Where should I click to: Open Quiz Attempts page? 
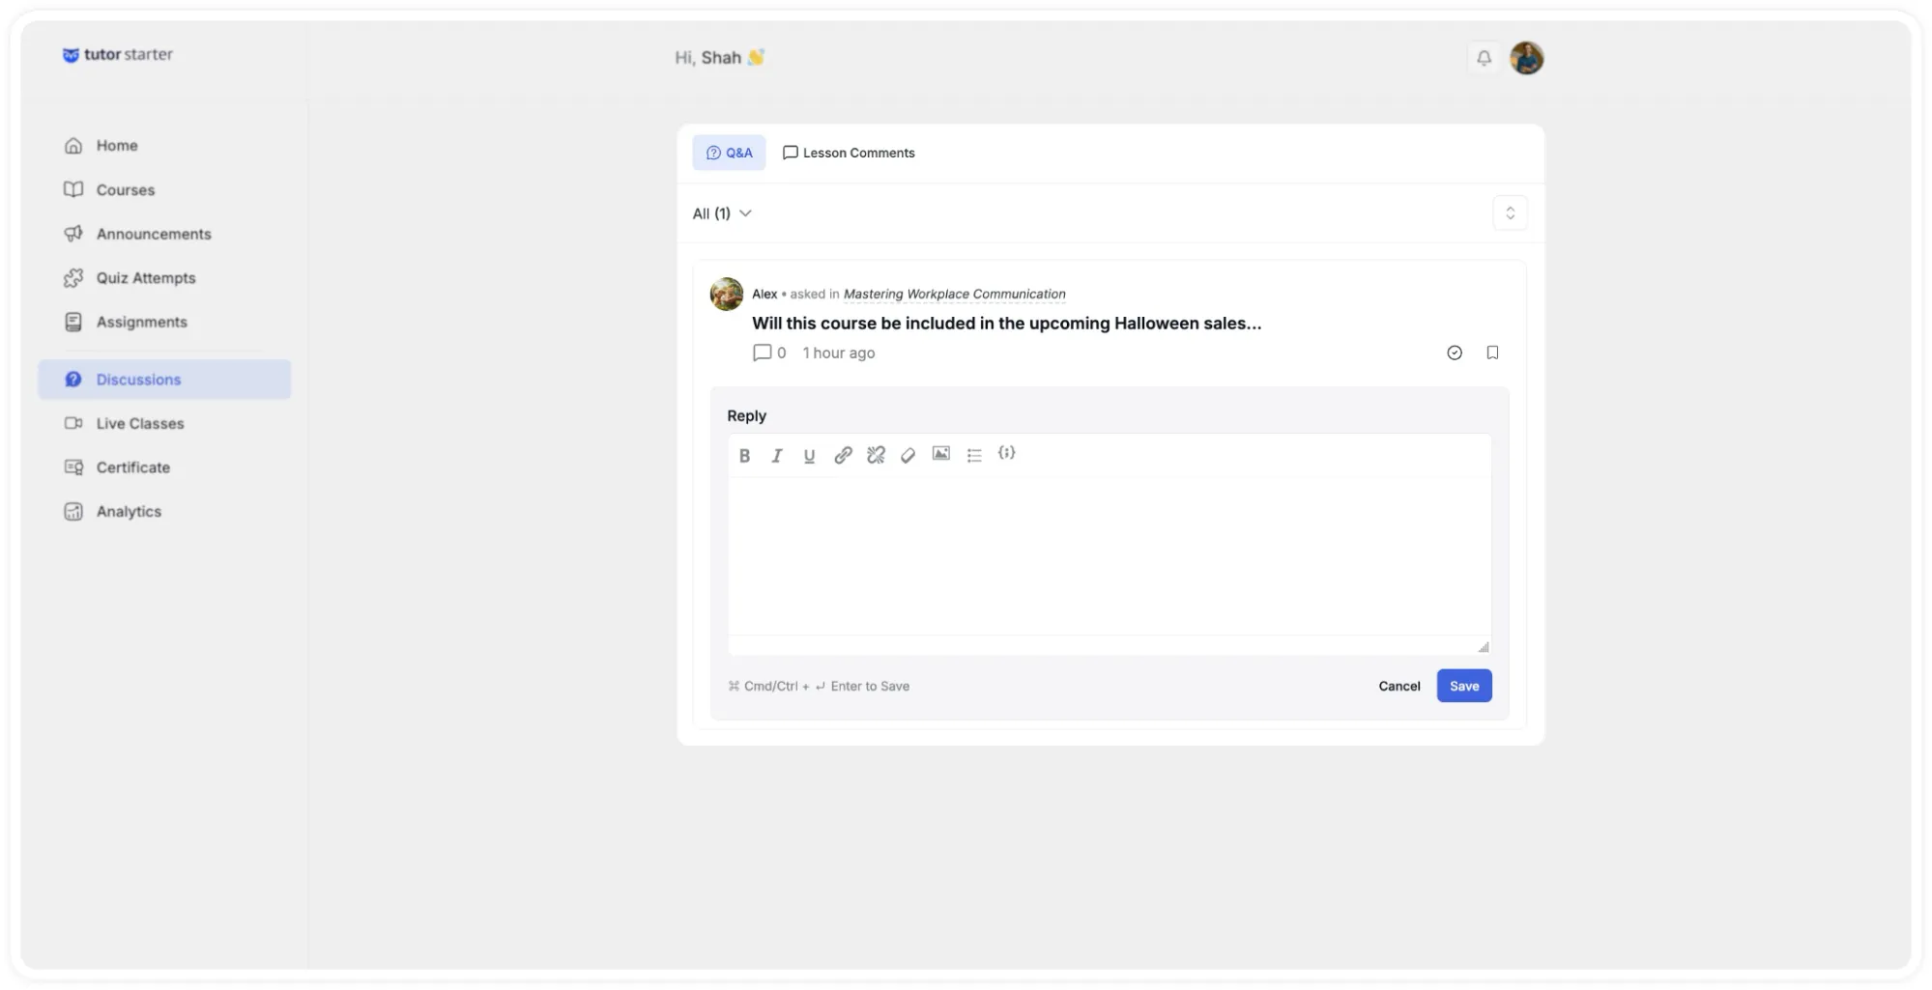[130, 278]
